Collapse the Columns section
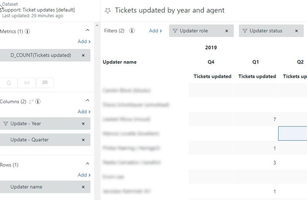Screen dimensions: 307x200 88,101
